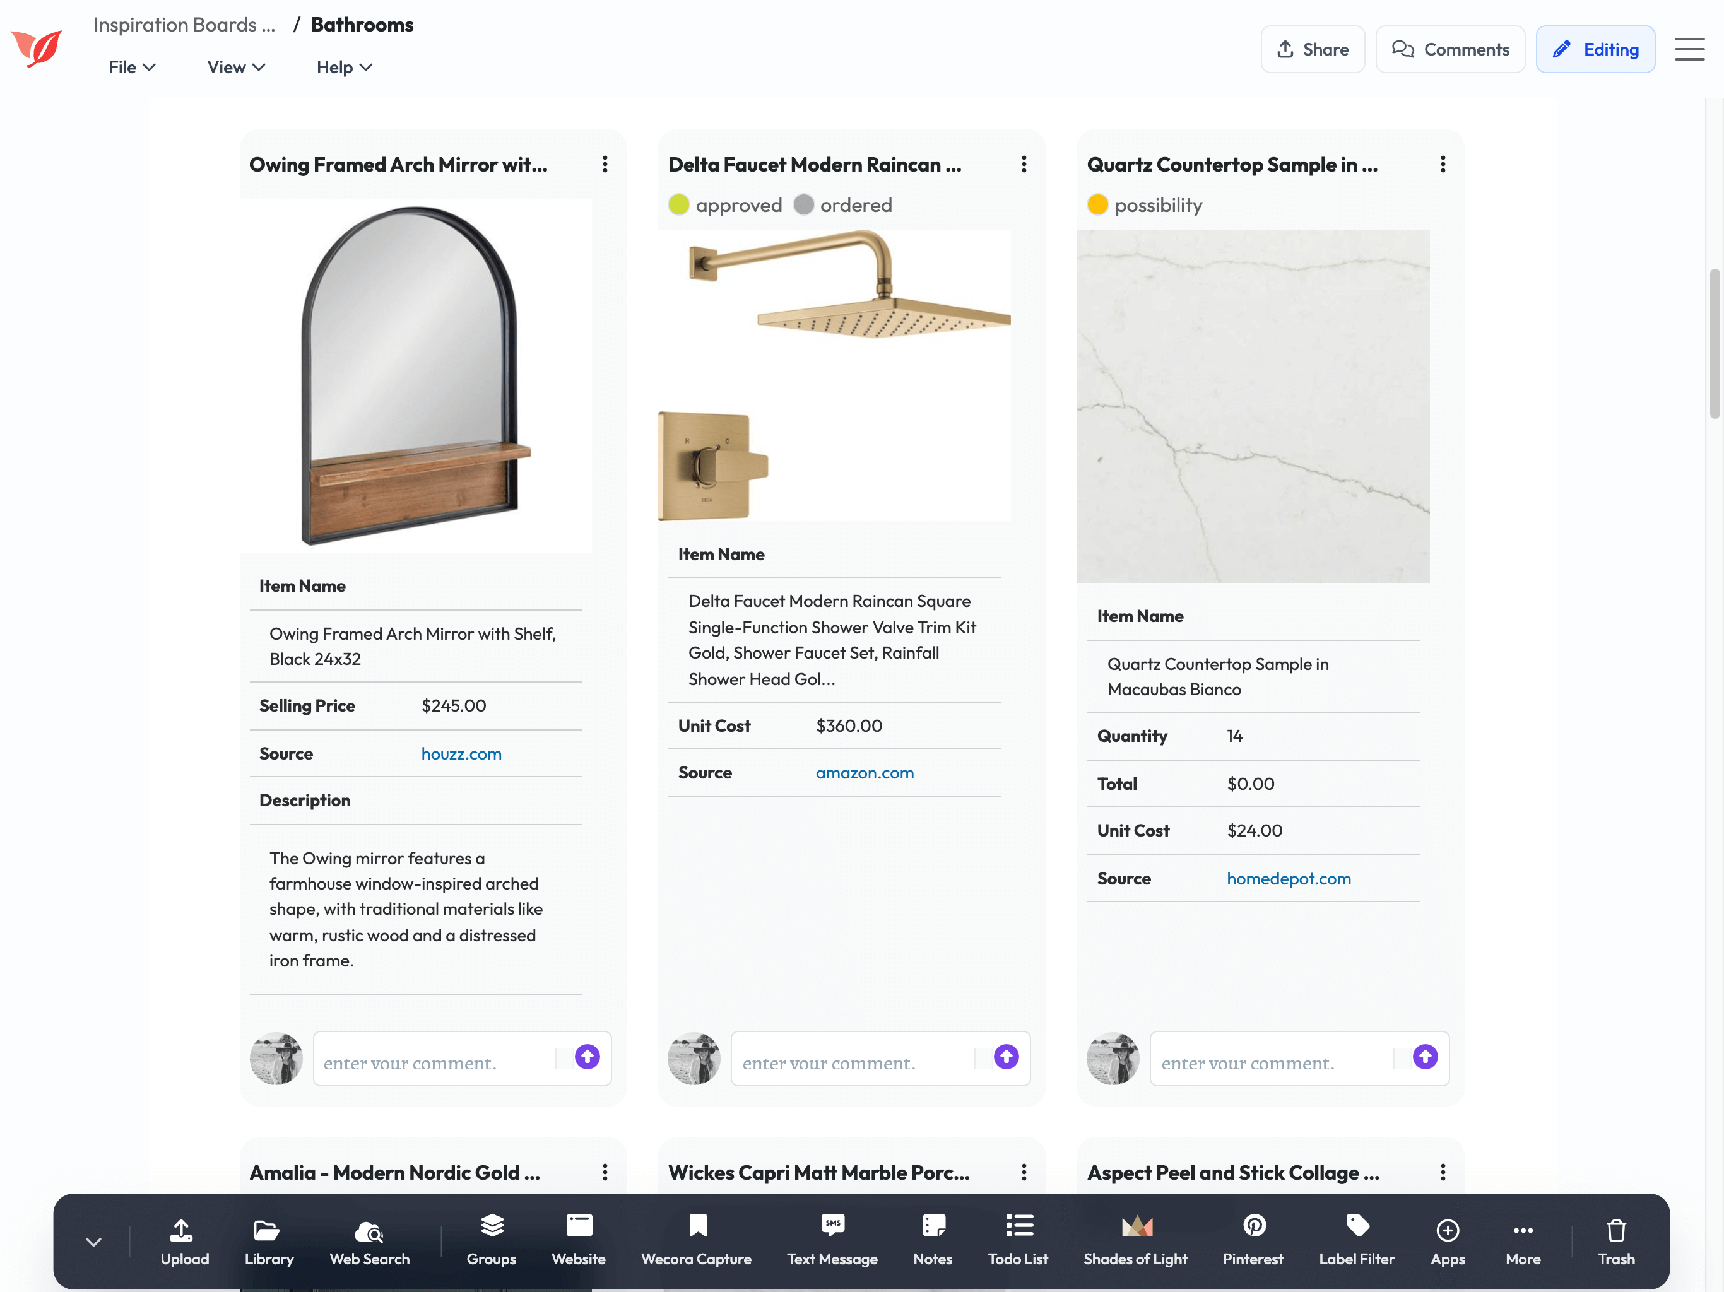Send comment on Quartz Countertop Sample card
Screen dimensions: 1724x1292
coord(1425,1057)
